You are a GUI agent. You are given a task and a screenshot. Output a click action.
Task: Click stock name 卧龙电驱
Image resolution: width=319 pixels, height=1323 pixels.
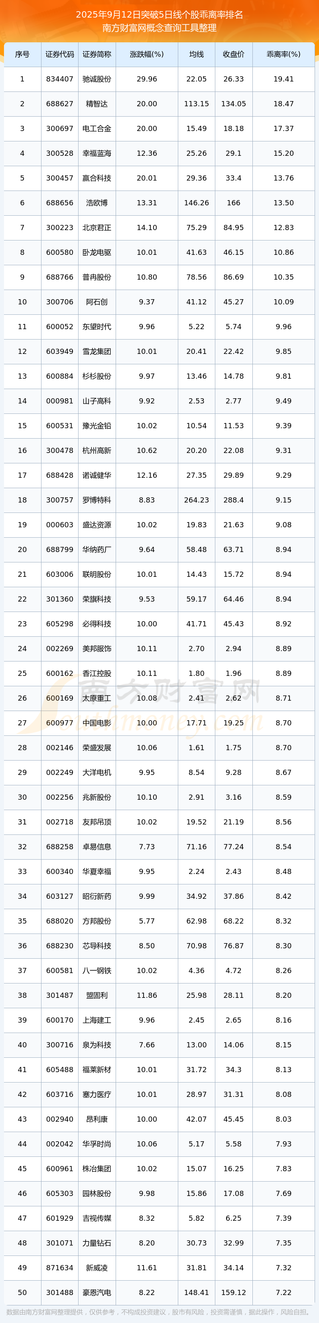pyautogui.click(x=97, y=253)
